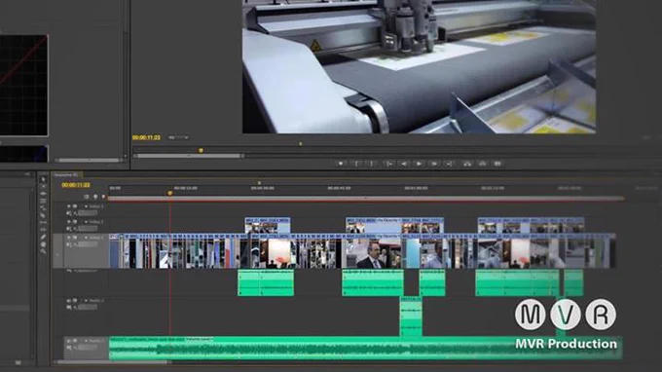Screen dimensions: 662x372
Task: Go to Out point in Program monitor
Action: click(x=450, y=164)
